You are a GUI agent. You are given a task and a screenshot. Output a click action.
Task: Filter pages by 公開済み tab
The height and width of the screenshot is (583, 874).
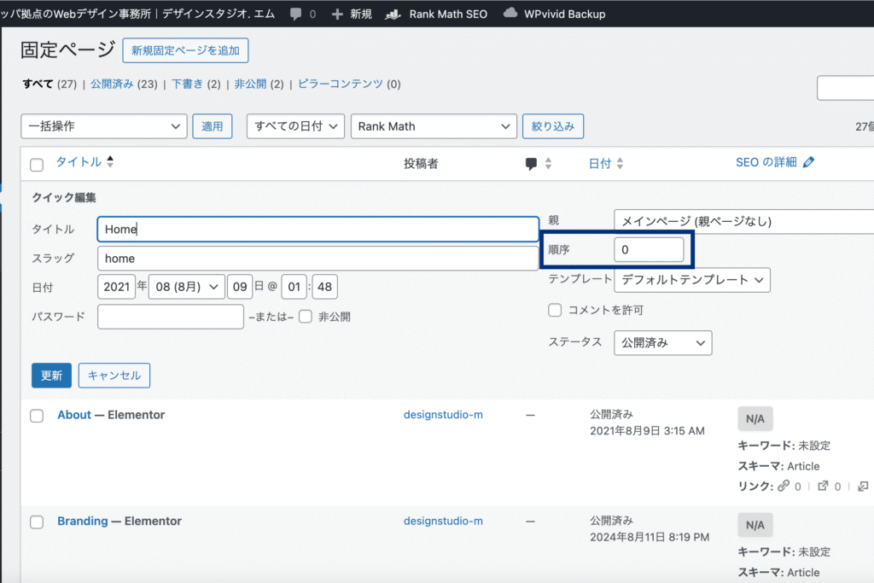pos(112,84)
